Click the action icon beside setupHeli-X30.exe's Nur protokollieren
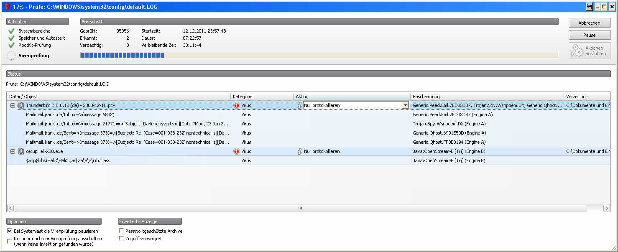This screenshot has height=252, width=618. click(299, 151)
